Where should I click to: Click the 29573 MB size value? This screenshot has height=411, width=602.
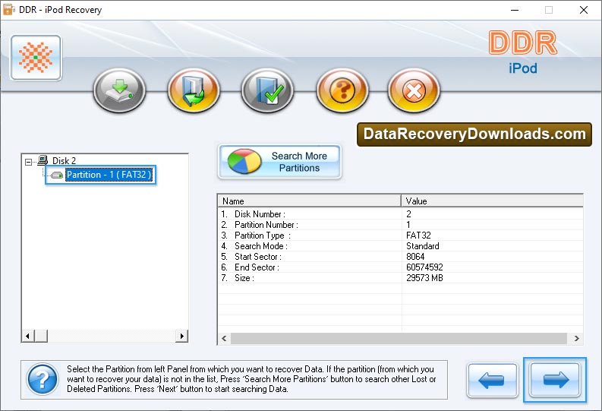pos(424,278)
